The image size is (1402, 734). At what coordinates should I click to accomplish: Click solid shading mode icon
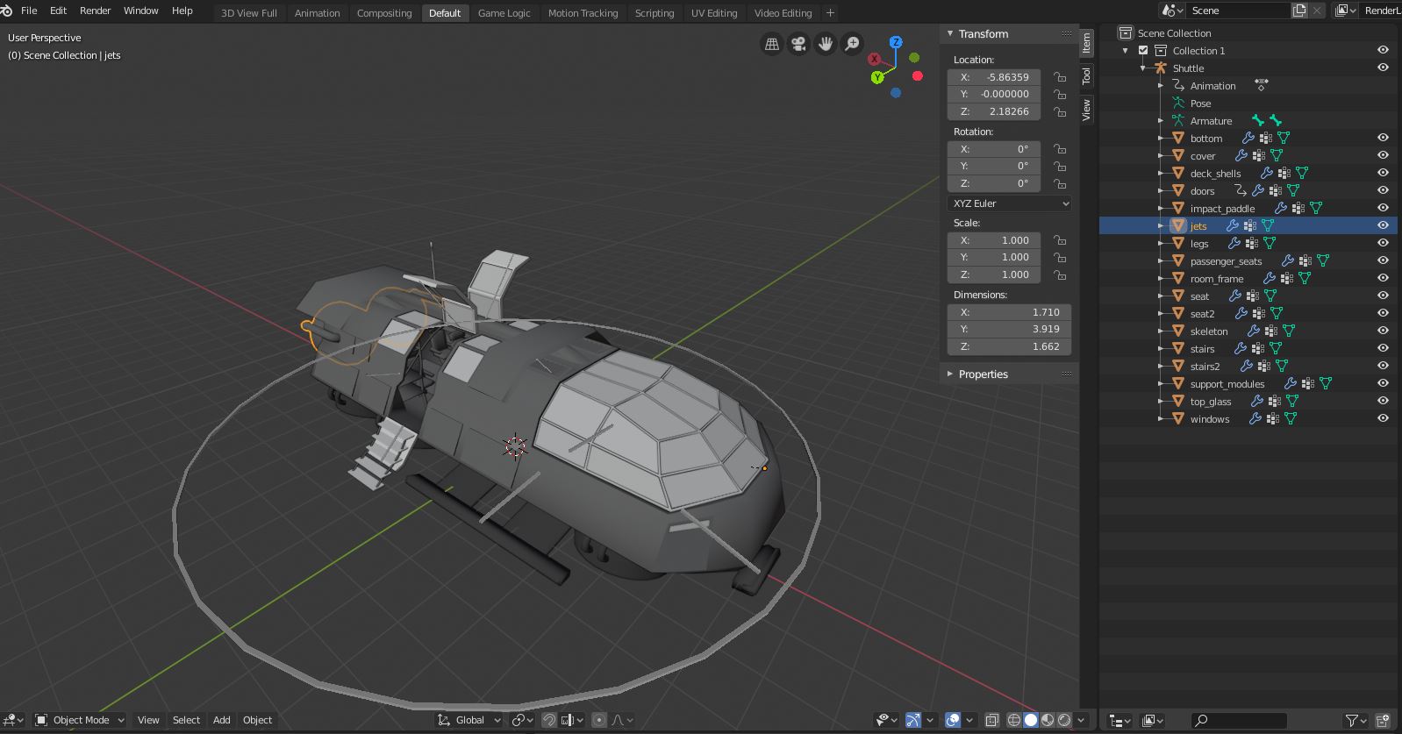pos(1031,720)
